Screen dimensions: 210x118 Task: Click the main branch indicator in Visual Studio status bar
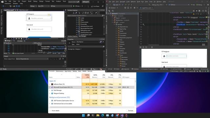[84, 69]
